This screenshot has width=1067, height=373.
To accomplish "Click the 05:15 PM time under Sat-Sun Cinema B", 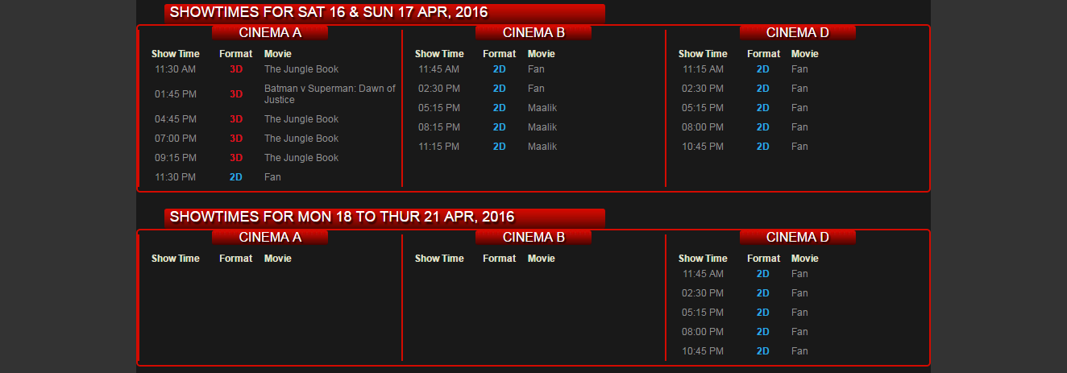I will (439, 108).
